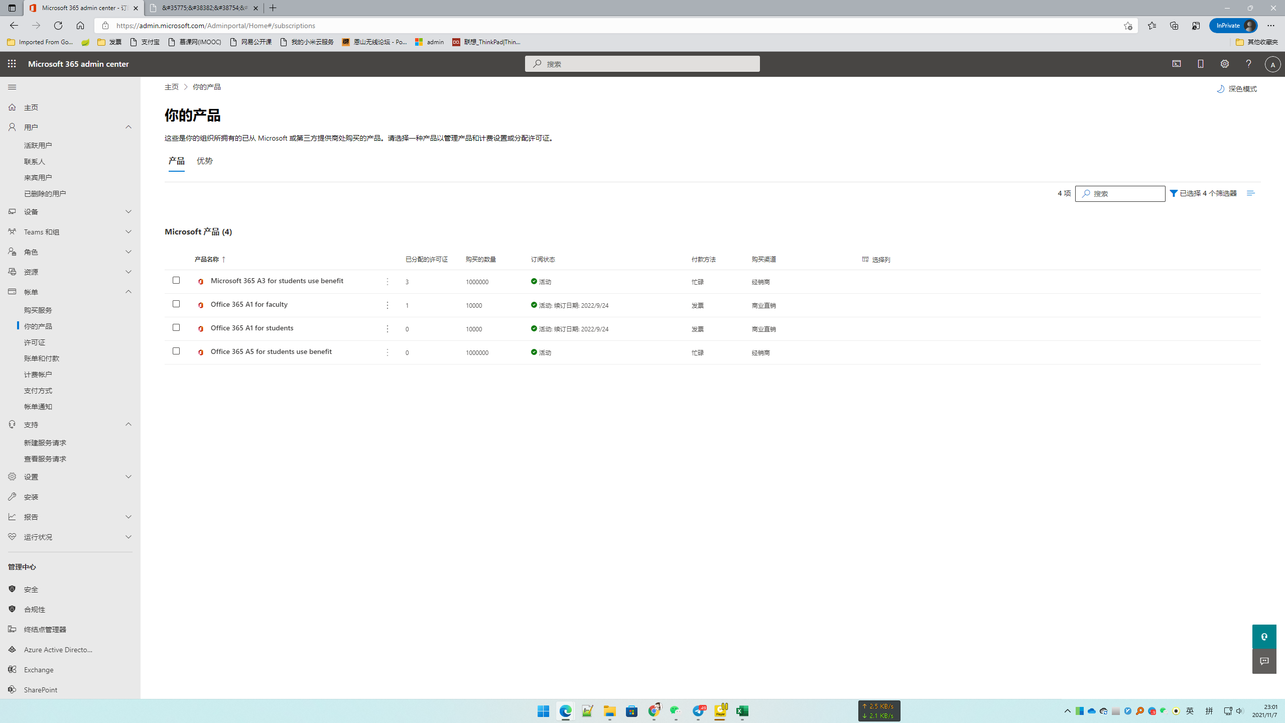Open Microsoft 365 A3 for students use benefit
The width and height of the screenshot is (1285, 723).
pyautogui.click(x=277, y=281)
